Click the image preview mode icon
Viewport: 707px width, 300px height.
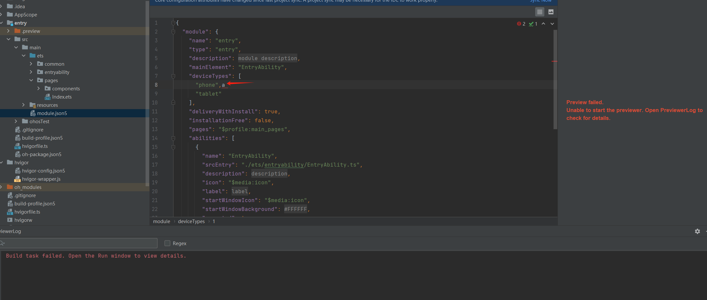click(x=551, y=12)
